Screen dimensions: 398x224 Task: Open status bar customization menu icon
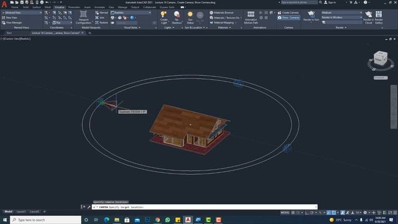click(x=395, y=213)
